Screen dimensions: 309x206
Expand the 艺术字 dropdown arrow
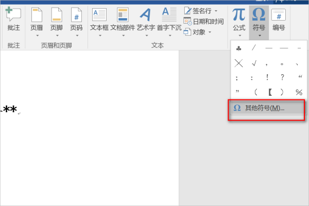[x=147, y=36]
